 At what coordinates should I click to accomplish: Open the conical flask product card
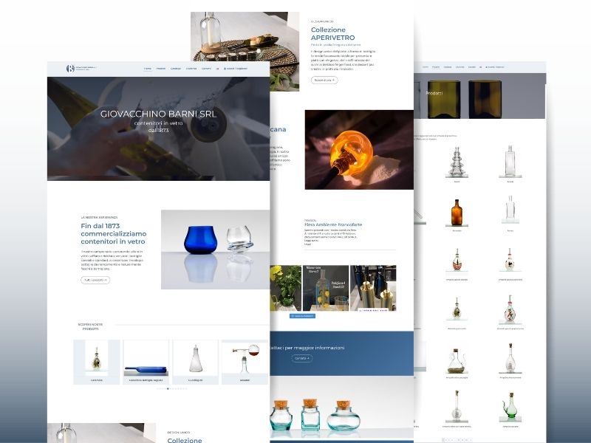[x=195, y=362]
